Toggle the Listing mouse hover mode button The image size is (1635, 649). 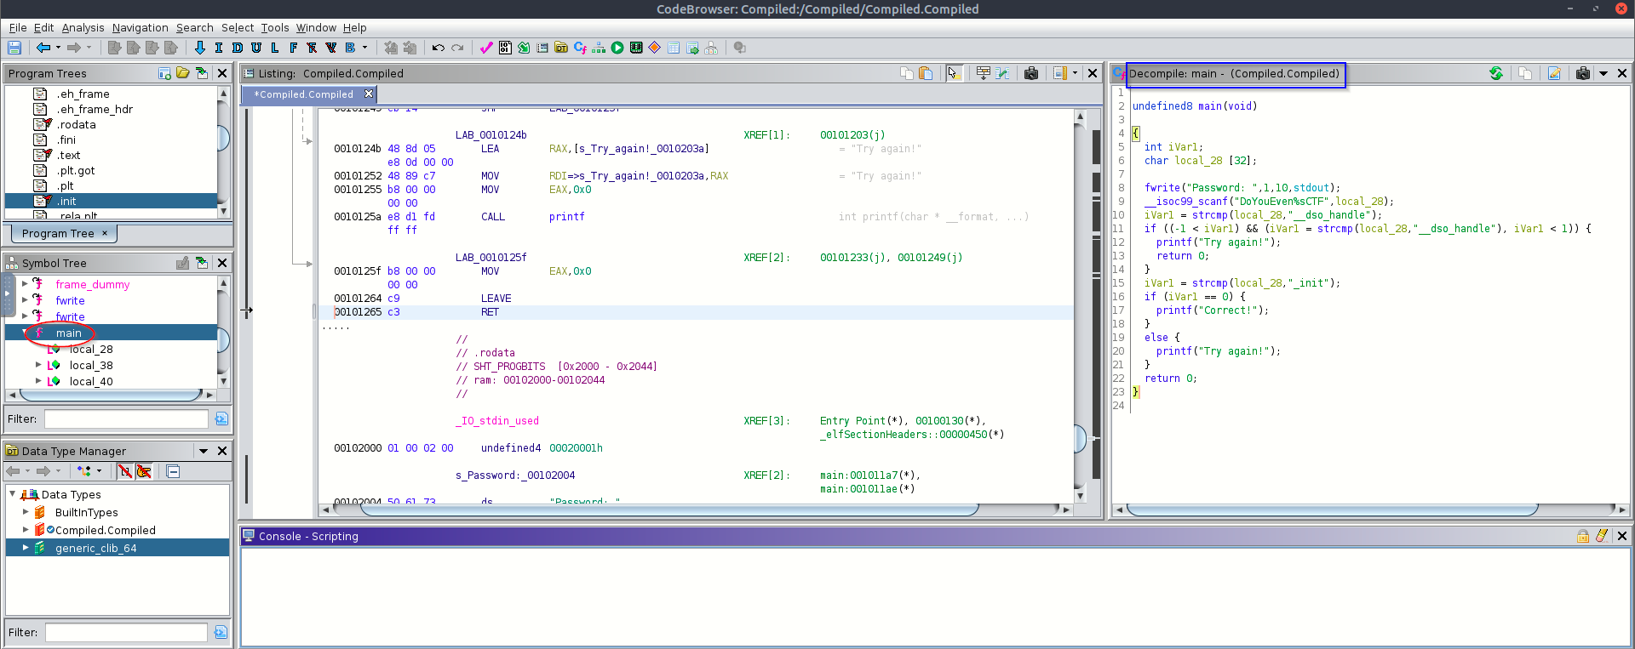[x=954, y=73]
